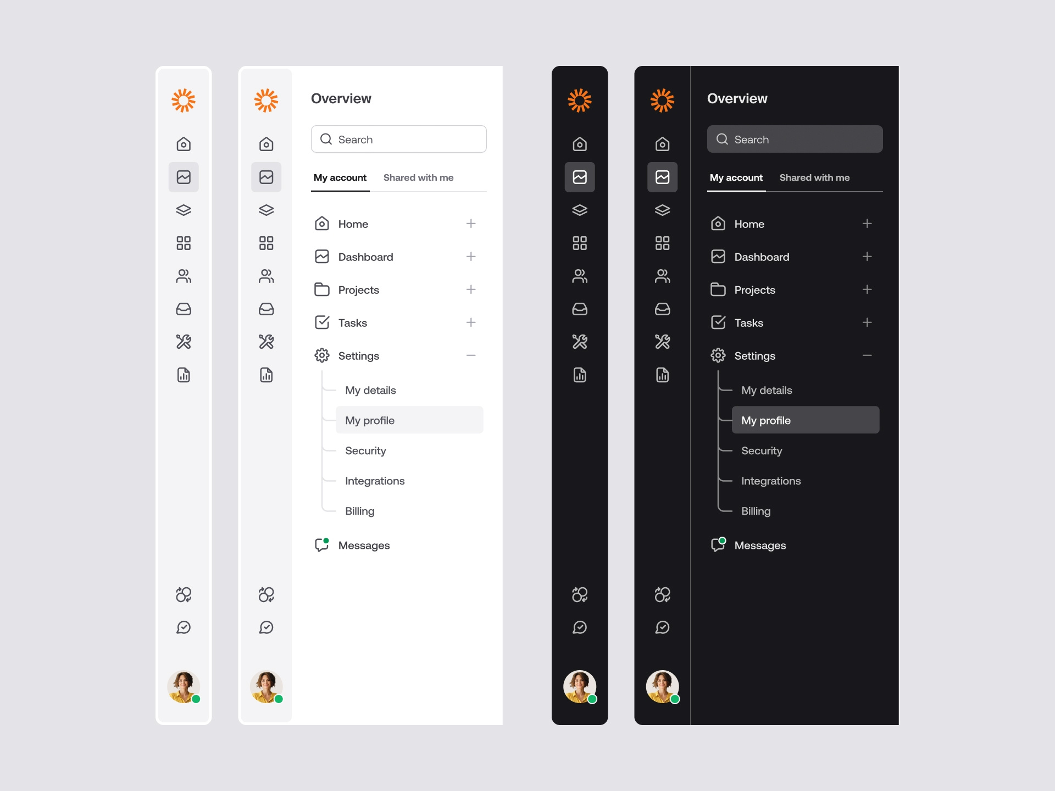Select Security settings option
The width and height of the screenshot is (1055, 791).
[x=365, y=450]
